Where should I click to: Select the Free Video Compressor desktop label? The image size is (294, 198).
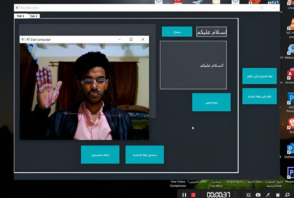[178, 184]
